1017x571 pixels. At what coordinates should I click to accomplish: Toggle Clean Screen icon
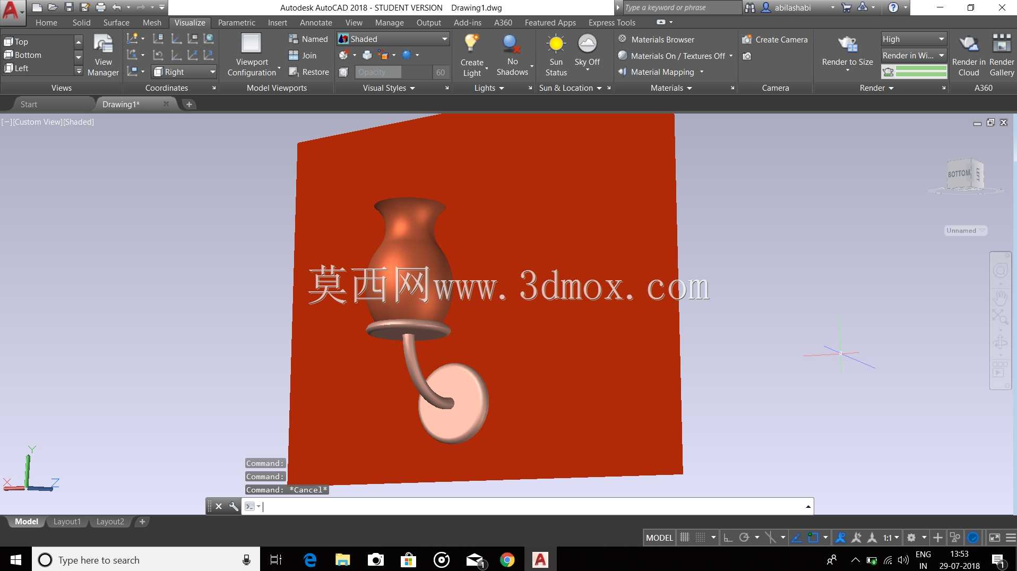(x=994, y=538)
